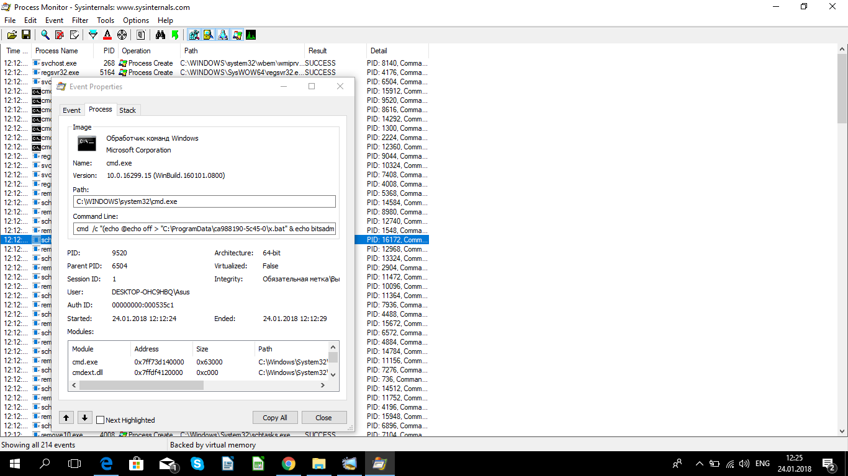Select the Process tab
This screenshot has height=476, width=848.
101,109
